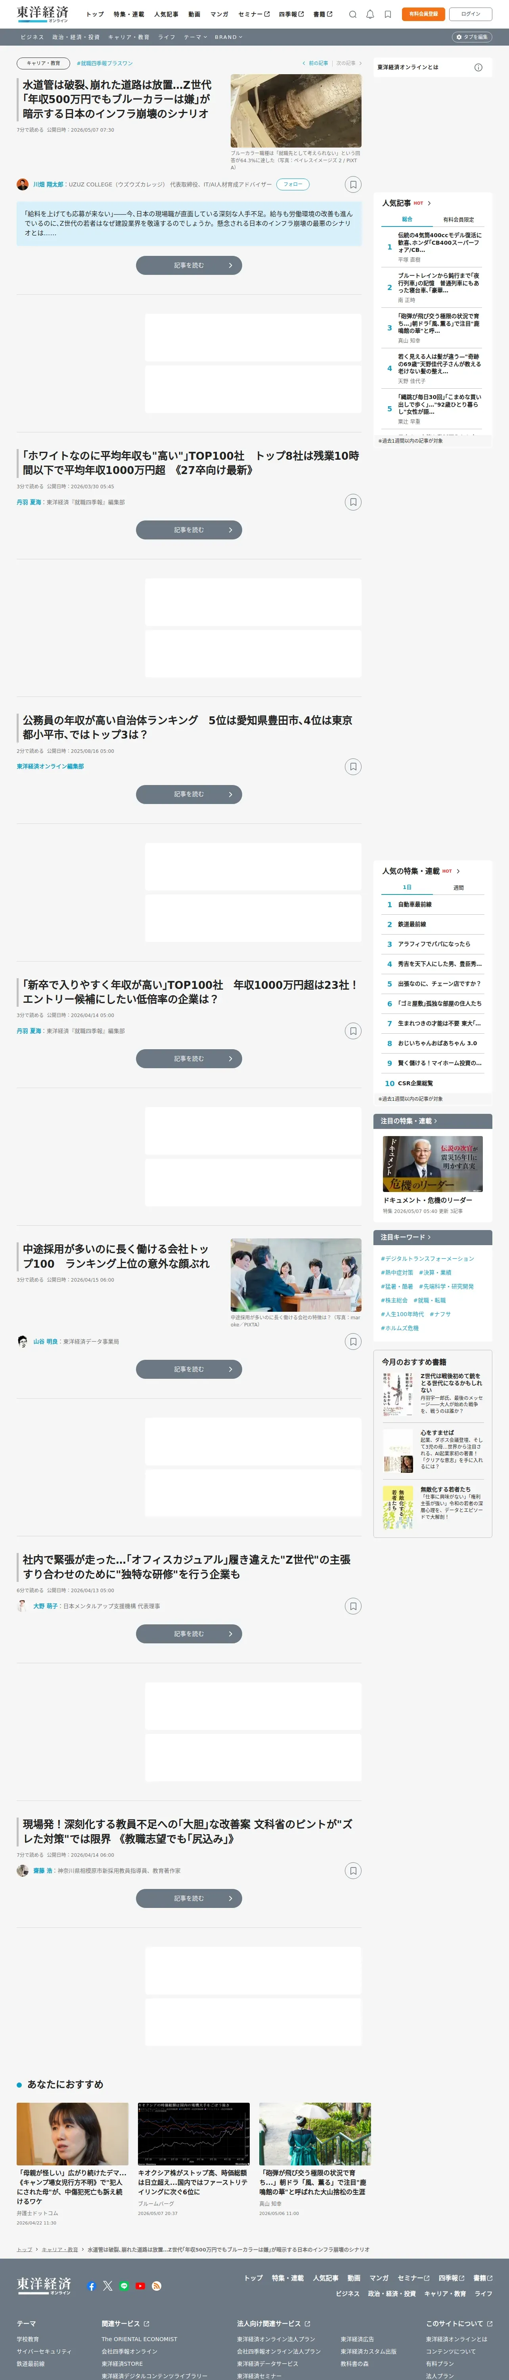The image size is (509, 2380).
Task: Open keyword #ホルムズ危機
Action: [400, 1328]
